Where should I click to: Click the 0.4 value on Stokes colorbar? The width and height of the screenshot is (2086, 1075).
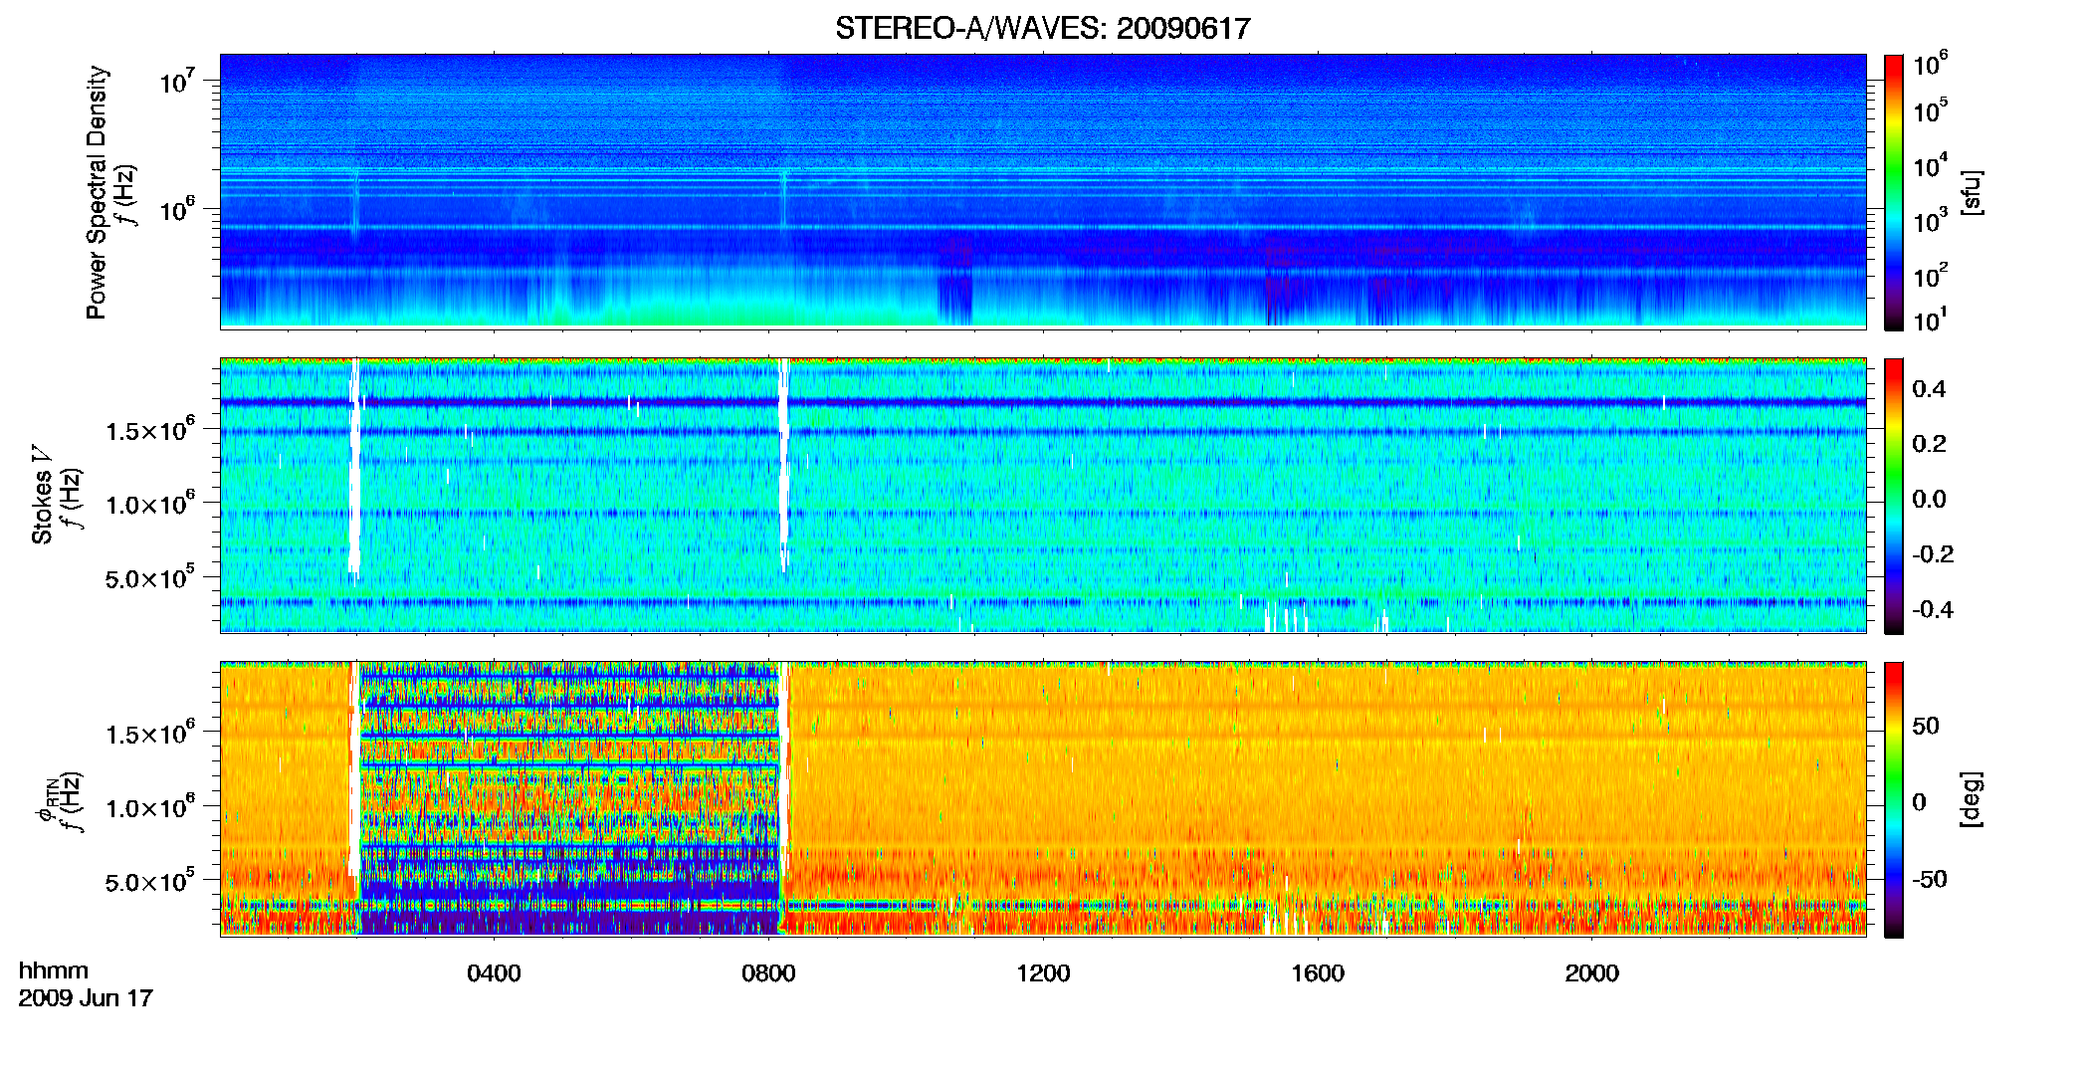point(1929,388)
